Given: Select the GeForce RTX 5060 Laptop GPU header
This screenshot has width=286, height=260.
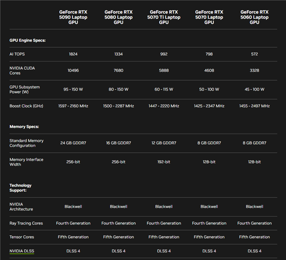Looking at the screenshot, I should click(255, 17).
